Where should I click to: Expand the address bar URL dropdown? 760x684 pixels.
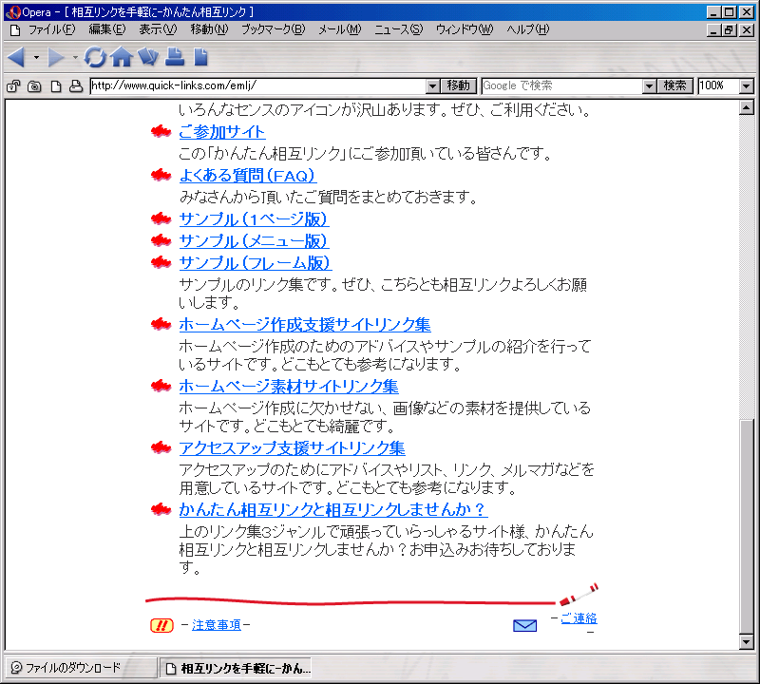433,86
